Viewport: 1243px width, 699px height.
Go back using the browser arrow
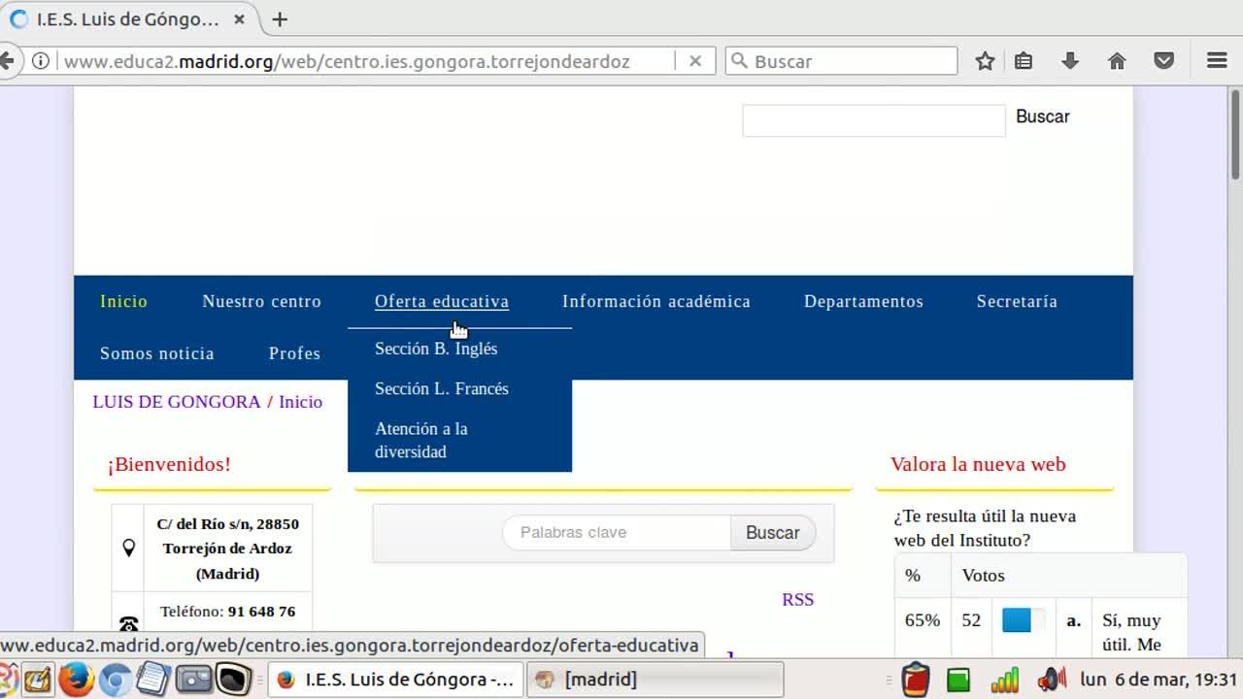(x=6, y=61)
